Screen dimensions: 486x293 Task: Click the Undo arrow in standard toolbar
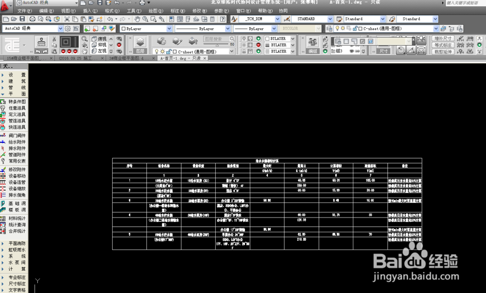click(x=110, y=19)
